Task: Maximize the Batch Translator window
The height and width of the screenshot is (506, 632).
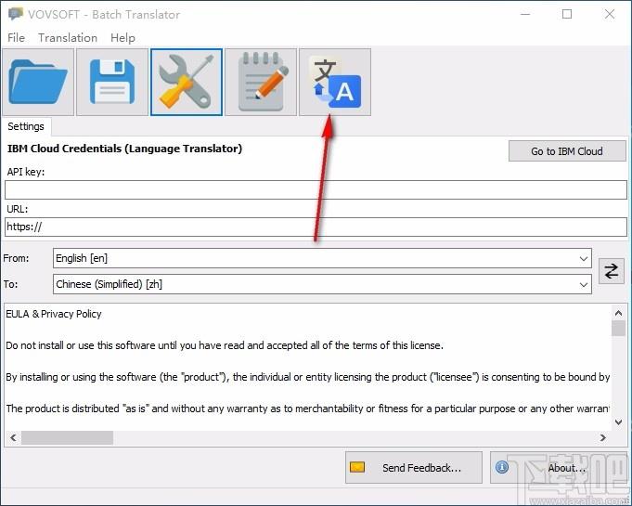Action: pyautogui.click(x=567, y=14)
